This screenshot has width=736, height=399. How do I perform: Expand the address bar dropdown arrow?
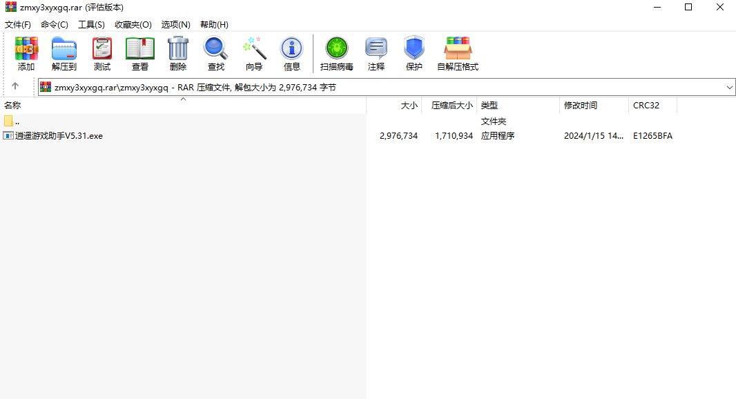pyautogui.click(x=729, y=87)
